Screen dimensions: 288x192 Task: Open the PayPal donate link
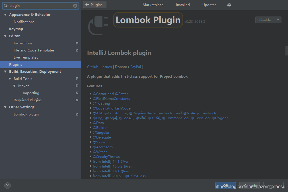(x=135, y=67)
